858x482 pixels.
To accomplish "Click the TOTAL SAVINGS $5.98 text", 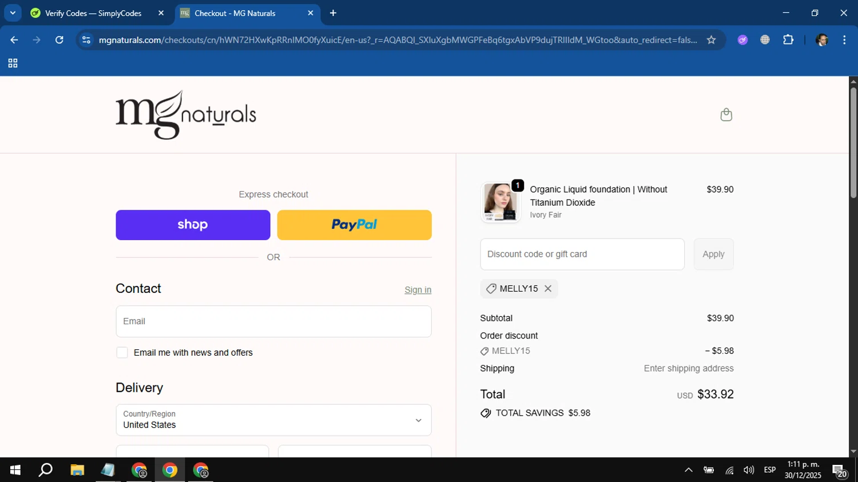I will coord(543,413).
